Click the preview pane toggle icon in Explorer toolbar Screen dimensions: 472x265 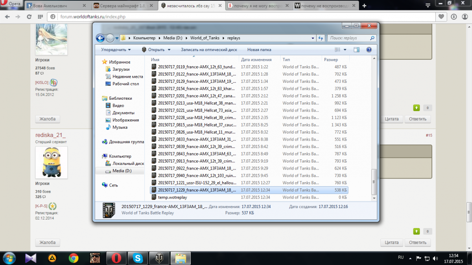coord(356,50)
